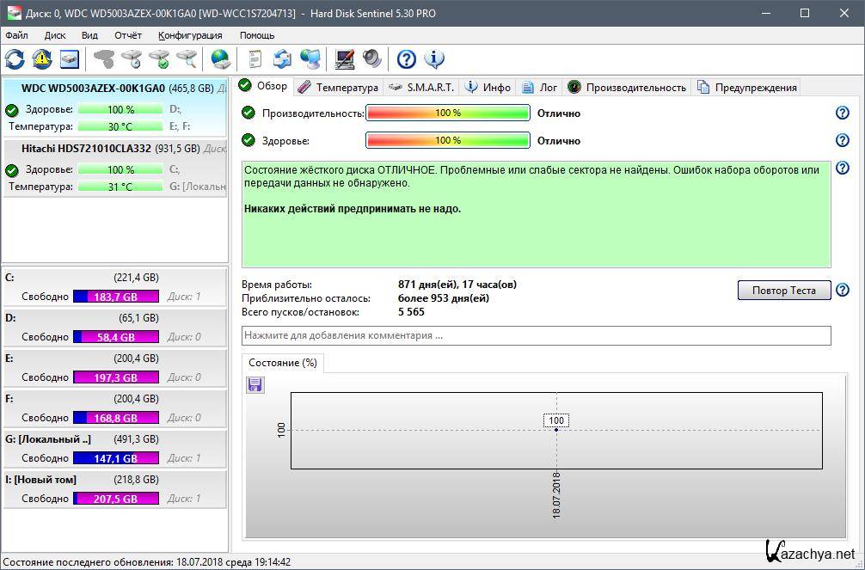The height and width of the screenshot is (570, 865).
Task: Open the Конфигурация menu
Action: tap(190, 35)
